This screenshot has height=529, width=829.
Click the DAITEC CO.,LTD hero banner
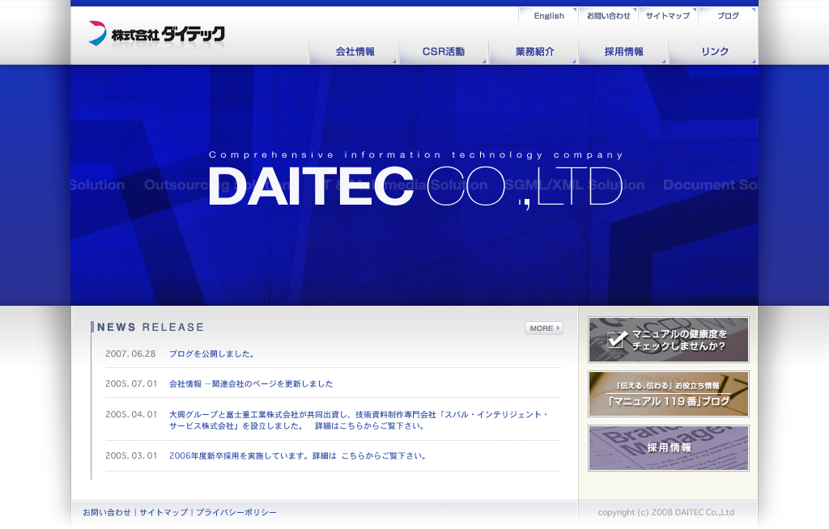point(414,186)
